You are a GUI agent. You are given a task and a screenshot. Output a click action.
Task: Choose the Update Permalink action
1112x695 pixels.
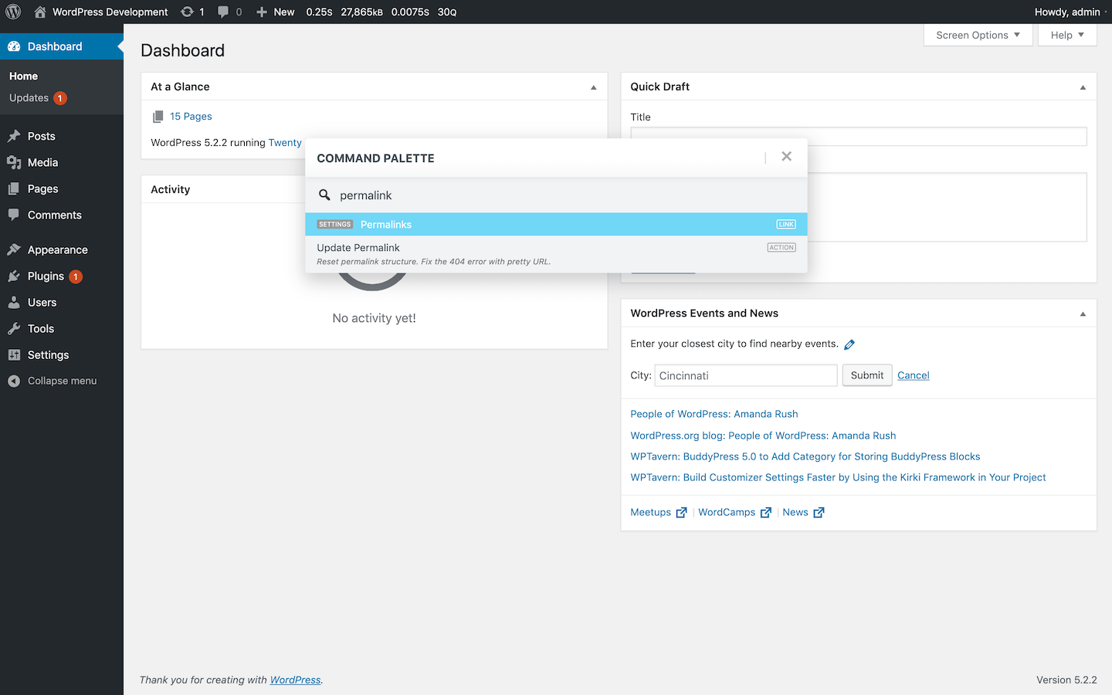[x=556, y=254]
